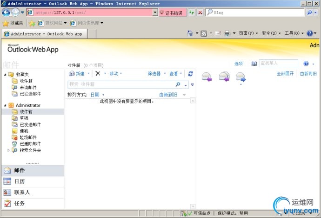Open the Options (选项) link
This screenshot has width=321, height=218.
(239, 64)
